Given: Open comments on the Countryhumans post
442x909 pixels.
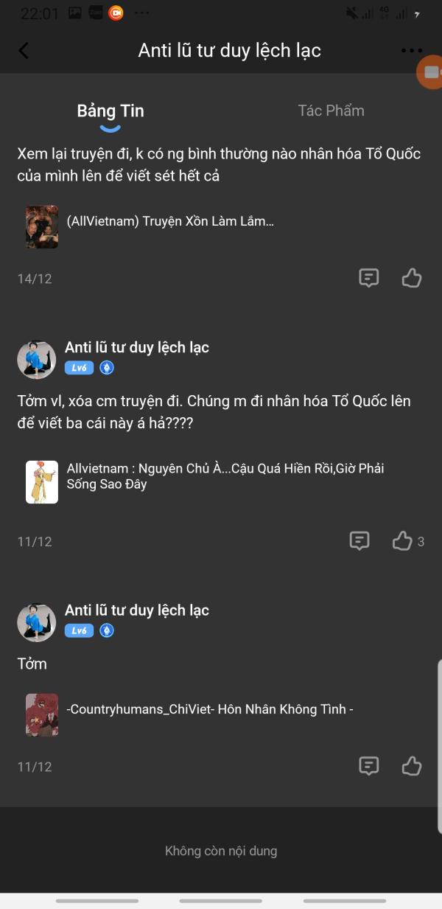Looking at the screenshot, I should click(x=368, y=765).
